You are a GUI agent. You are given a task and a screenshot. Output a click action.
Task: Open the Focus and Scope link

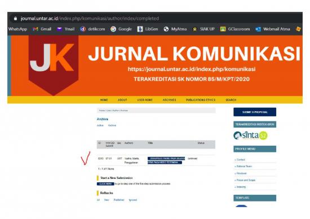(245, 180)
